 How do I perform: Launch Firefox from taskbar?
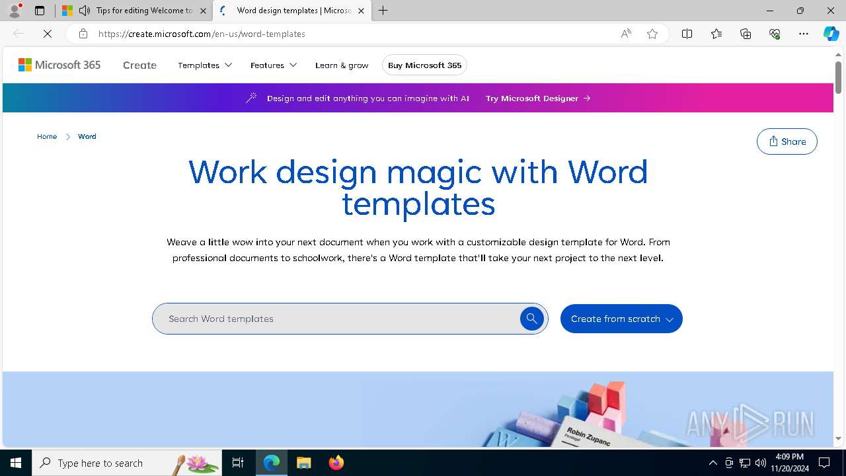[x=336, y=463]
